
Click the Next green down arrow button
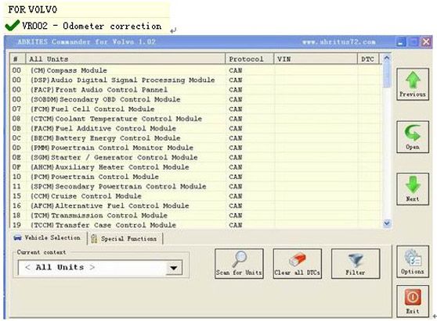point(413,189)
